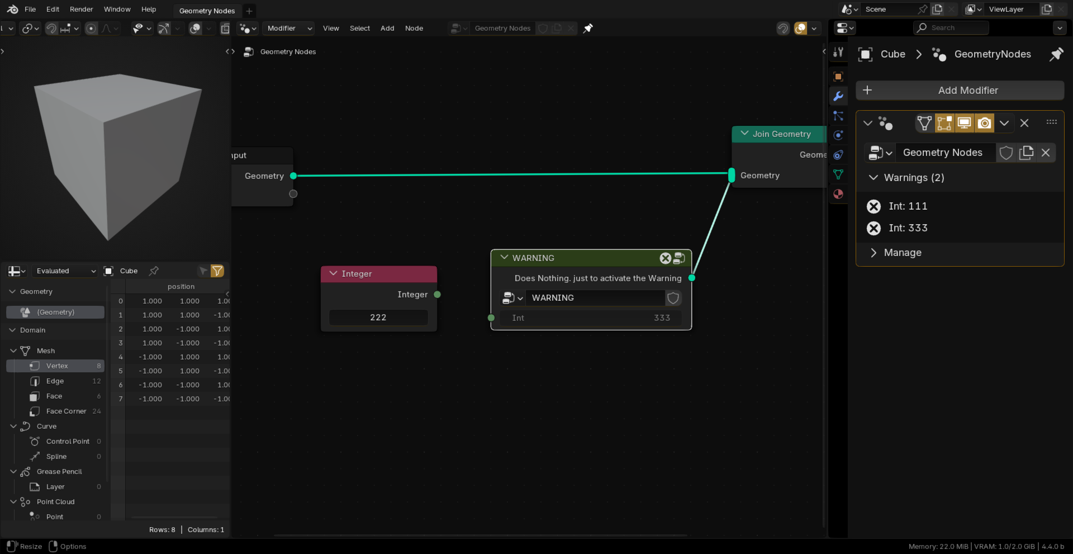The image size is (1073, 554).
Task: Open the Render menu
Action: pos(82,9)
